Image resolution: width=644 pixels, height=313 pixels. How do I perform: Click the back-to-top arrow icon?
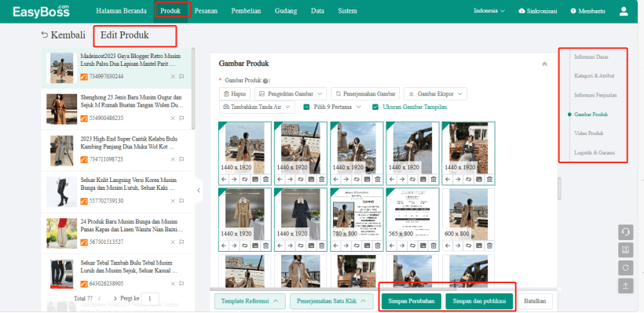point(625,286)
